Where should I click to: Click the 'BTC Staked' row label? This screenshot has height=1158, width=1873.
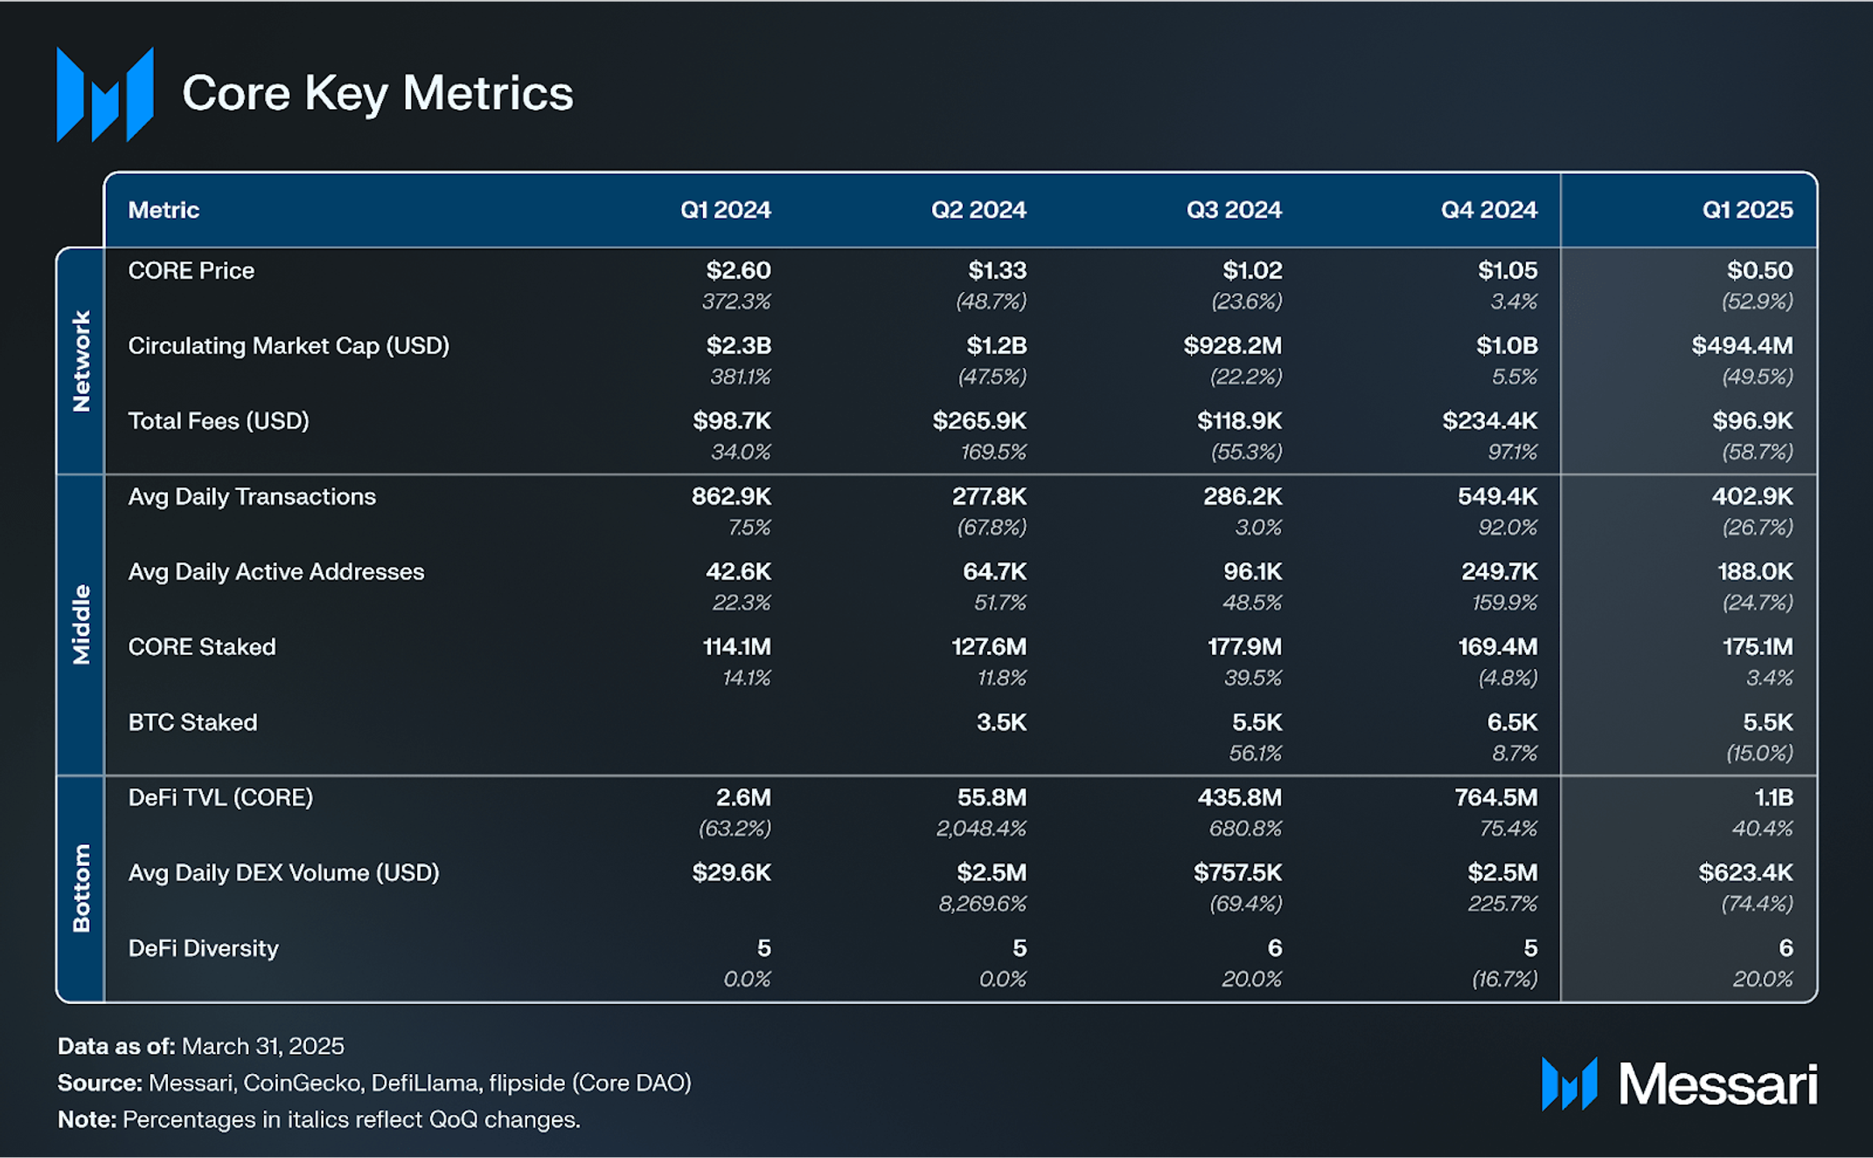192,722
